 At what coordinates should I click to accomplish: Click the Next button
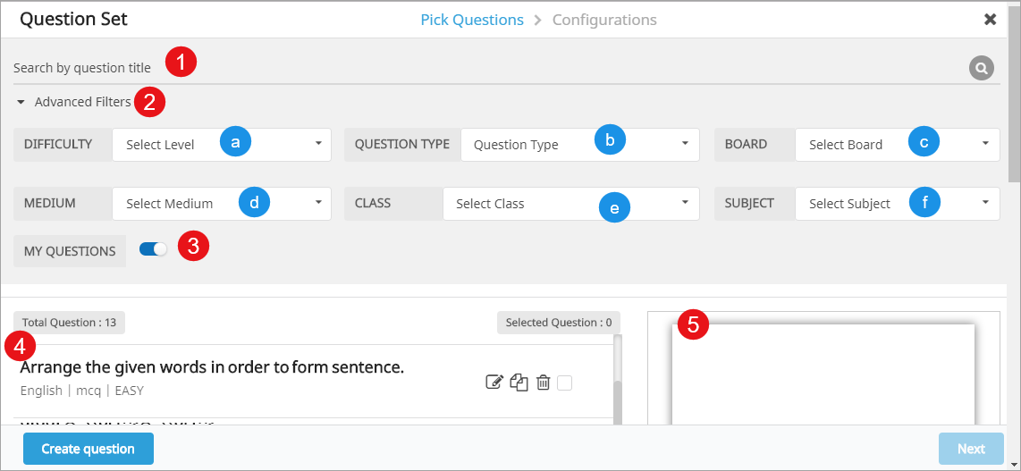[971, 449]
